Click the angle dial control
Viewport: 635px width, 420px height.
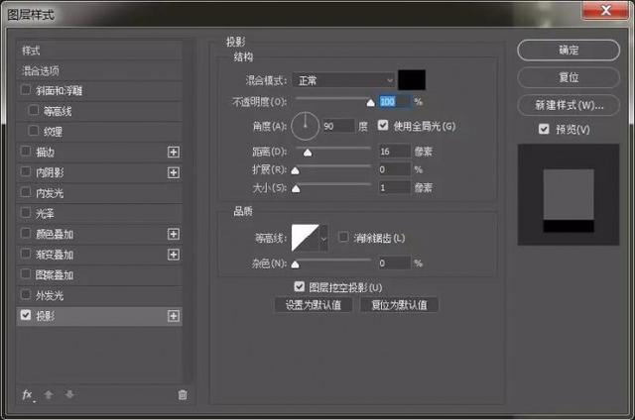306,126
